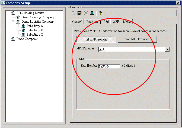This screenshot has height=128, width=182.
Task: Click the New document toolbar icon
Action: coord(73,13)
